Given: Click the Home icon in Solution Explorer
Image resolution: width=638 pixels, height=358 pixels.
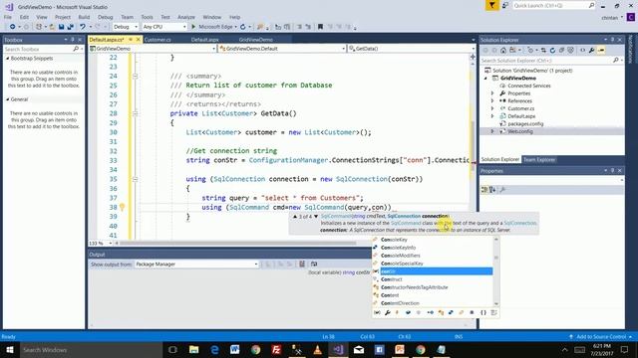Looking at the screenshot, I should coord(503,51).
